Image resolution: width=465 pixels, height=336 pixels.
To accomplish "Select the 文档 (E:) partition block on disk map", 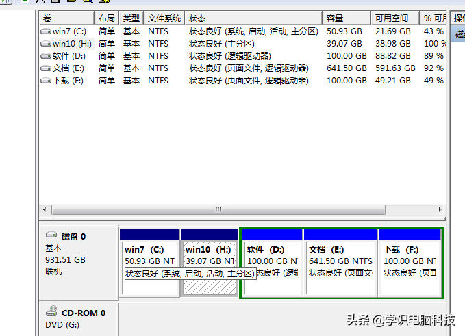I will tap(340, 263).
